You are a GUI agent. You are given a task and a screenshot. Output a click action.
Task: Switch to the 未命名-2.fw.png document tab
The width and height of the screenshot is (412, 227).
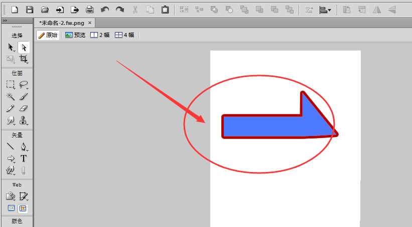tap(62, 23)
